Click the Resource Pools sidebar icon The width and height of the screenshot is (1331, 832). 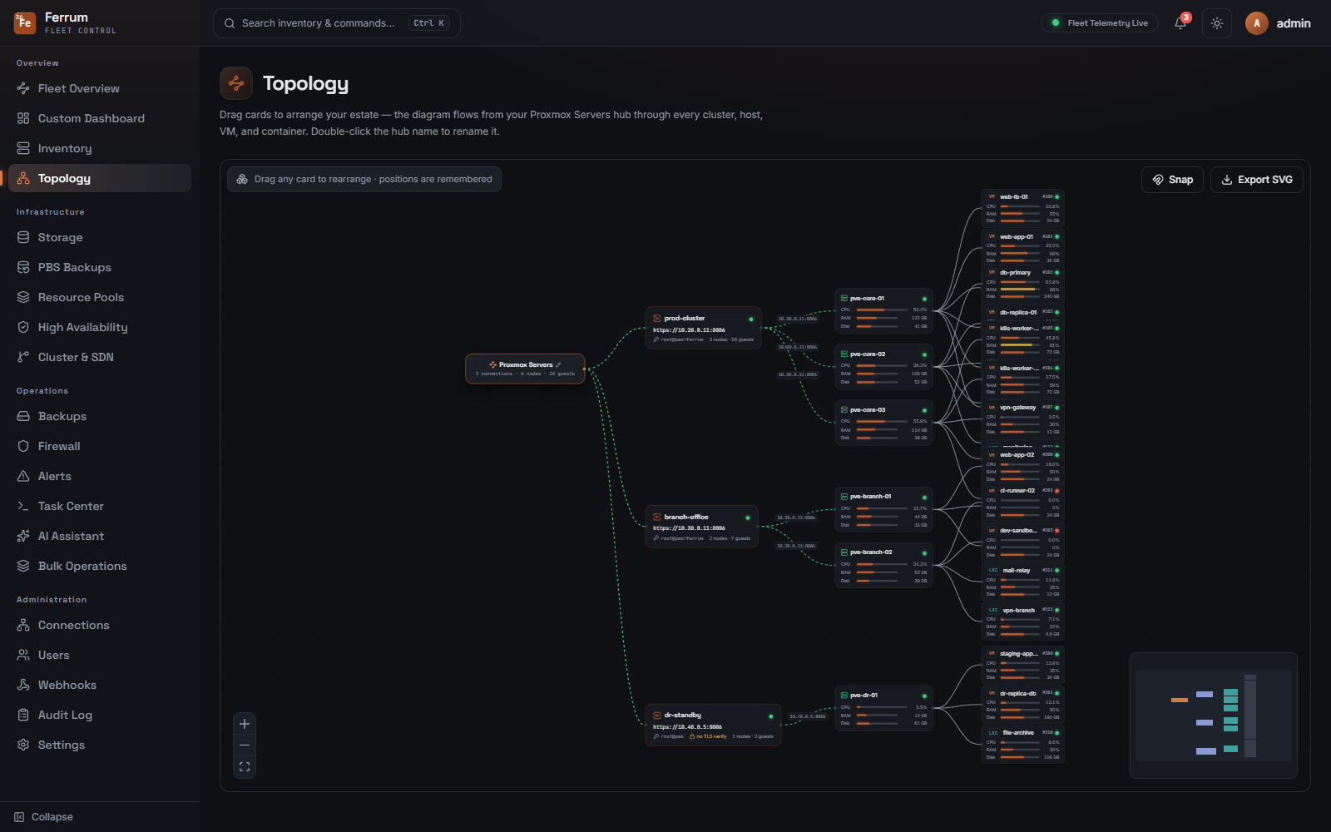23,297
